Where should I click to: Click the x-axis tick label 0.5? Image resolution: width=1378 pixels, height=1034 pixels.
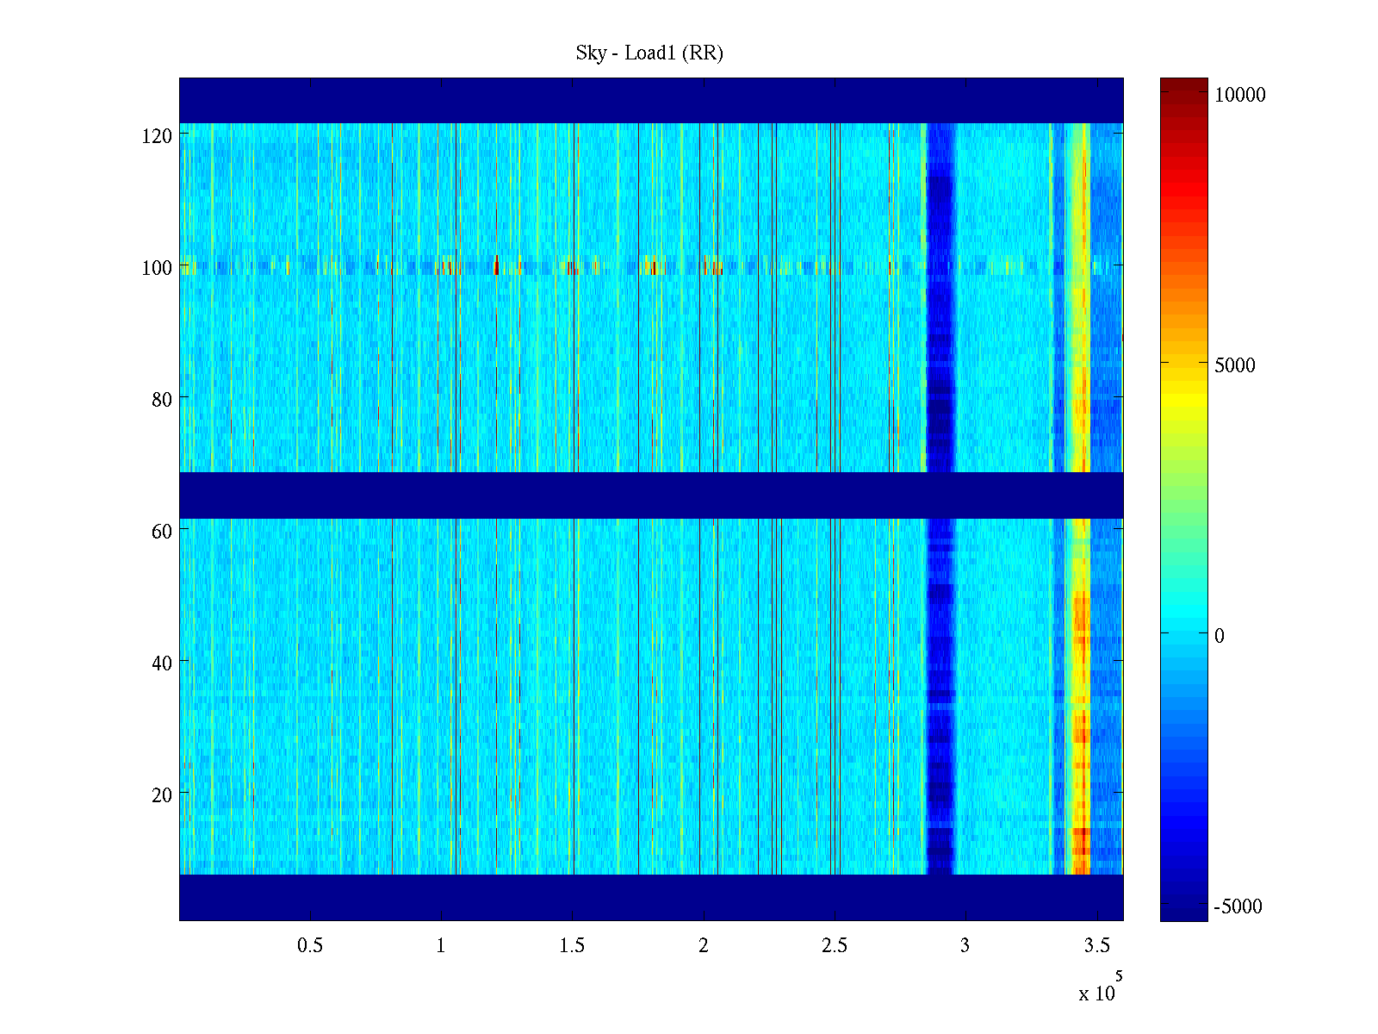pyautogui.click(x=310, y=946)
